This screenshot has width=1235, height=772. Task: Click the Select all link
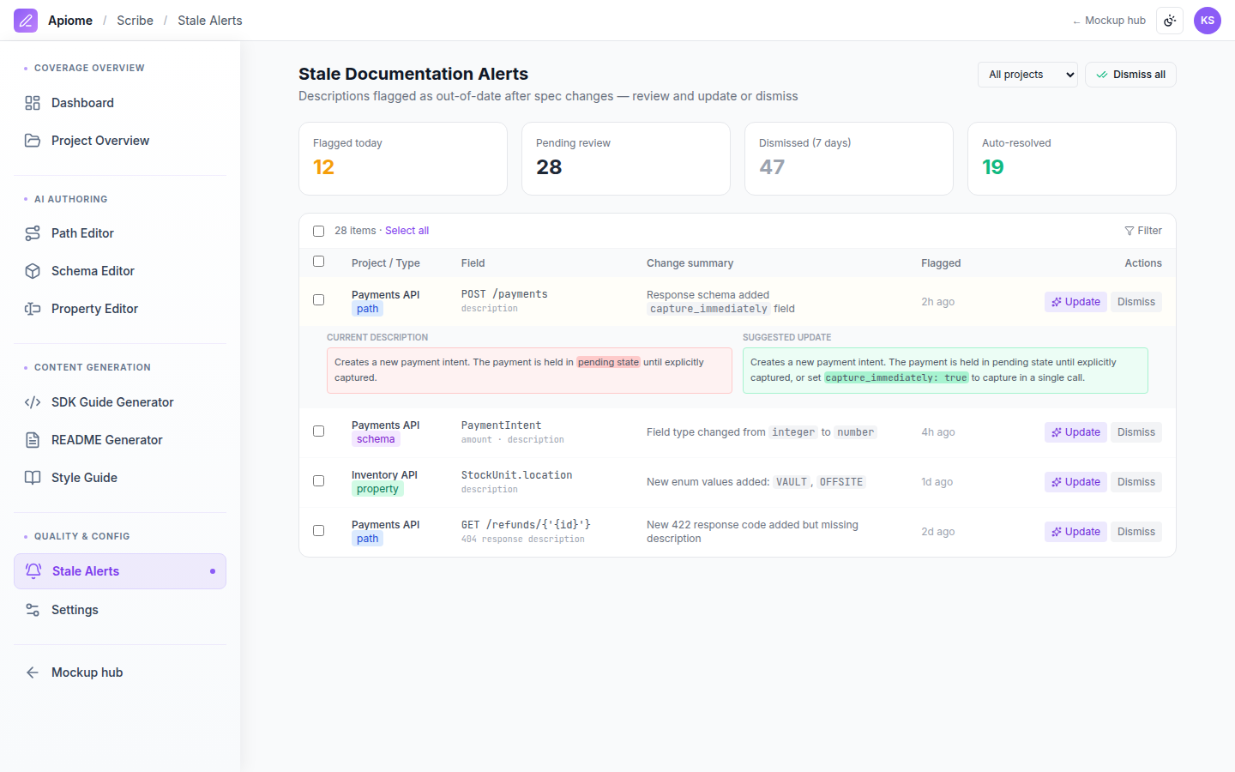coord(407,231)
